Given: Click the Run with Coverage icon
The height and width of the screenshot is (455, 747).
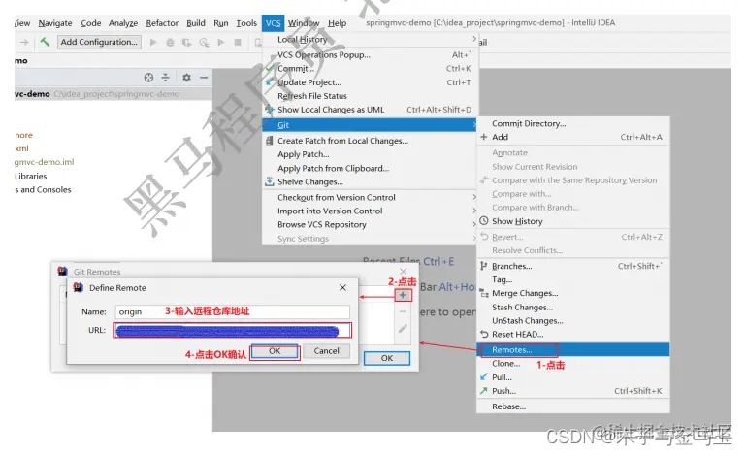Looking at the screenshot, I should click(186, 43).
